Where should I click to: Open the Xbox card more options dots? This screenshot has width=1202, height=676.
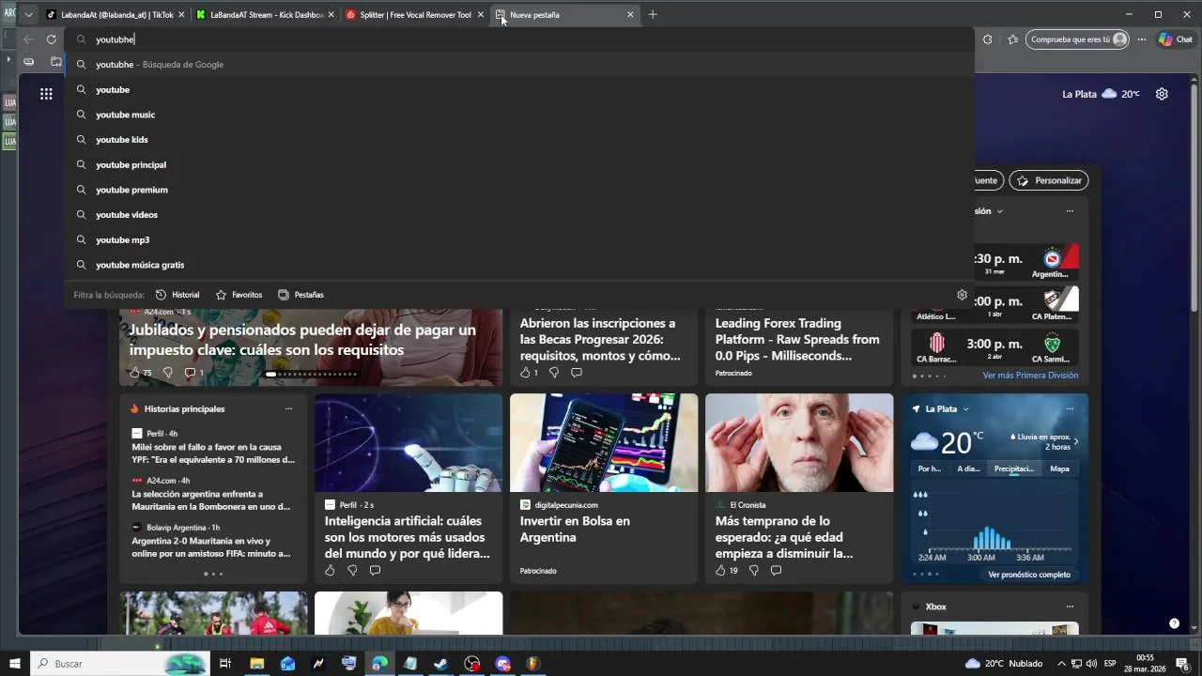[1070, 607]
